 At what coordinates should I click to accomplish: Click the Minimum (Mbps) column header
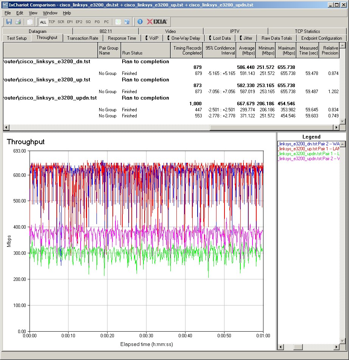point(265,50)
